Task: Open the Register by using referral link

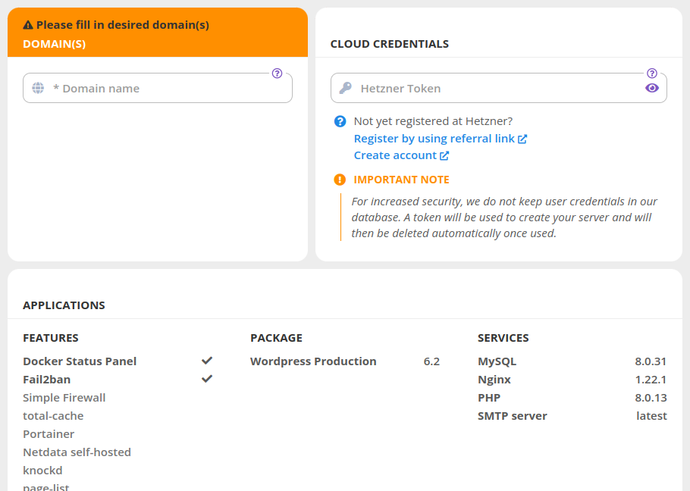Action: [434, 138]
